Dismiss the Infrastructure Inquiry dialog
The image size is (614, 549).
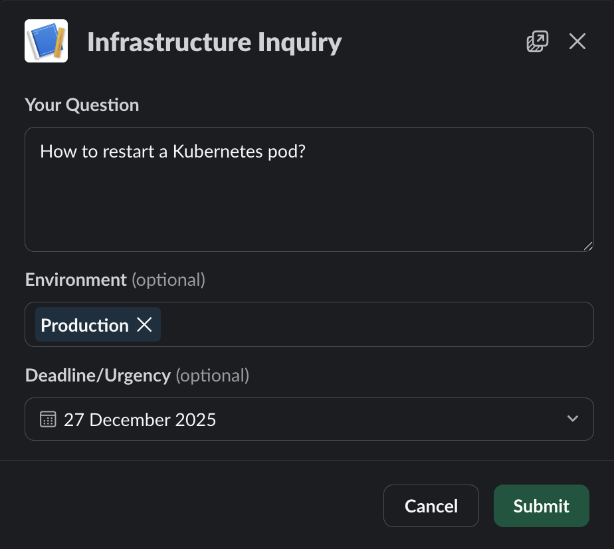click(577, 41)
